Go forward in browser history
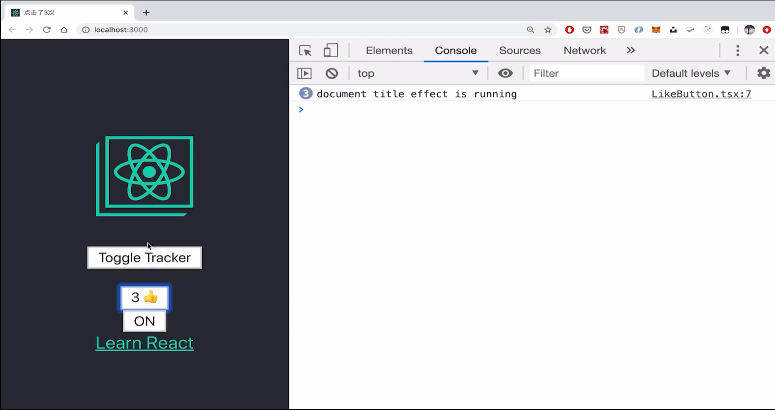This screenshot has width=775, height=410. (x=30, y=30)
